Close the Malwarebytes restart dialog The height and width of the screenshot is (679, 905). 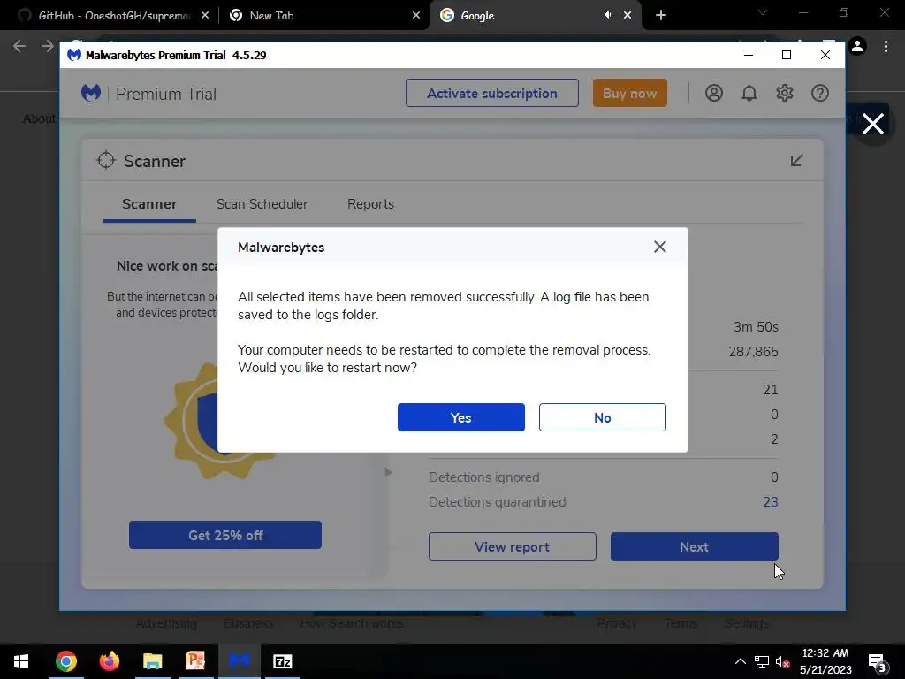(659, 248)
